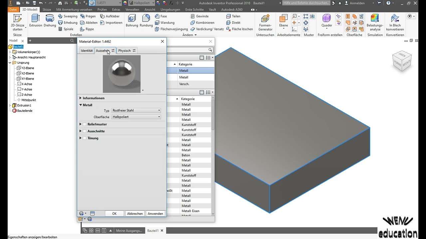Confirm with the OK button

tap(114, 214)
